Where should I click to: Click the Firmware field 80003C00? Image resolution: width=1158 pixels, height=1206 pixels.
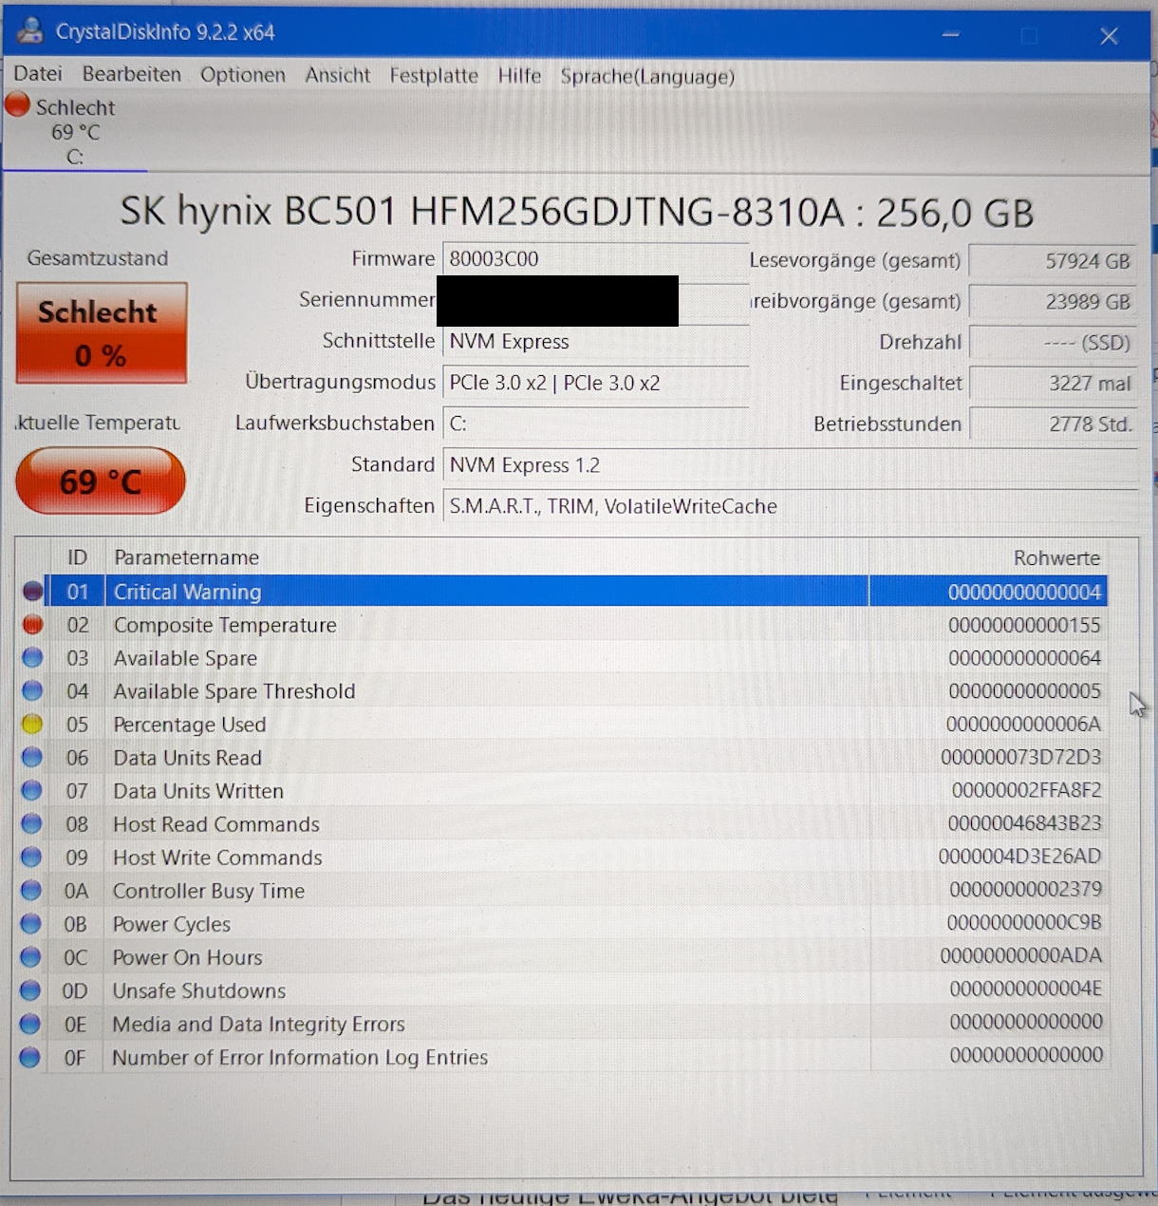(595, 259)
